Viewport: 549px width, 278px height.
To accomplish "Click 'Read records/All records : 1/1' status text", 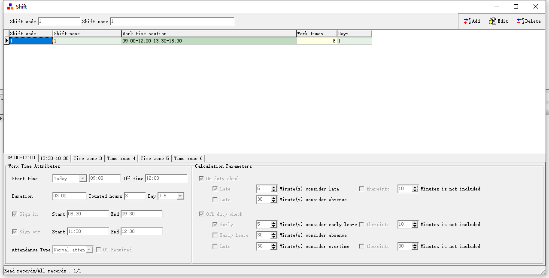I will 42,271.
